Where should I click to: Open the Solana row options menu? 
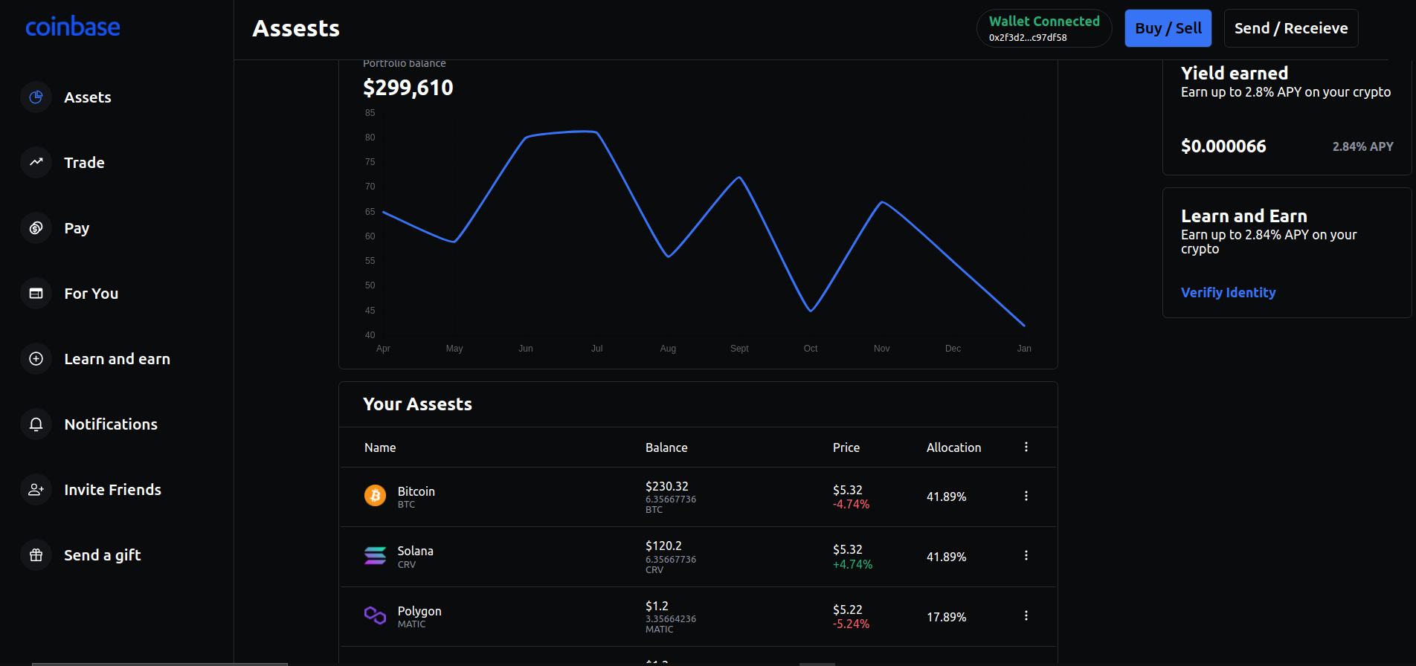1026,555
